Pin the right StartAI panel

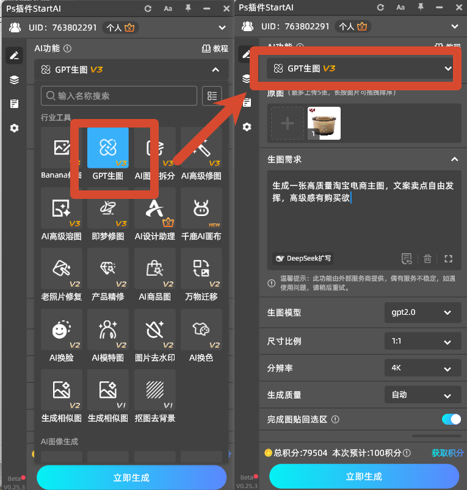(x=421, y=7)
